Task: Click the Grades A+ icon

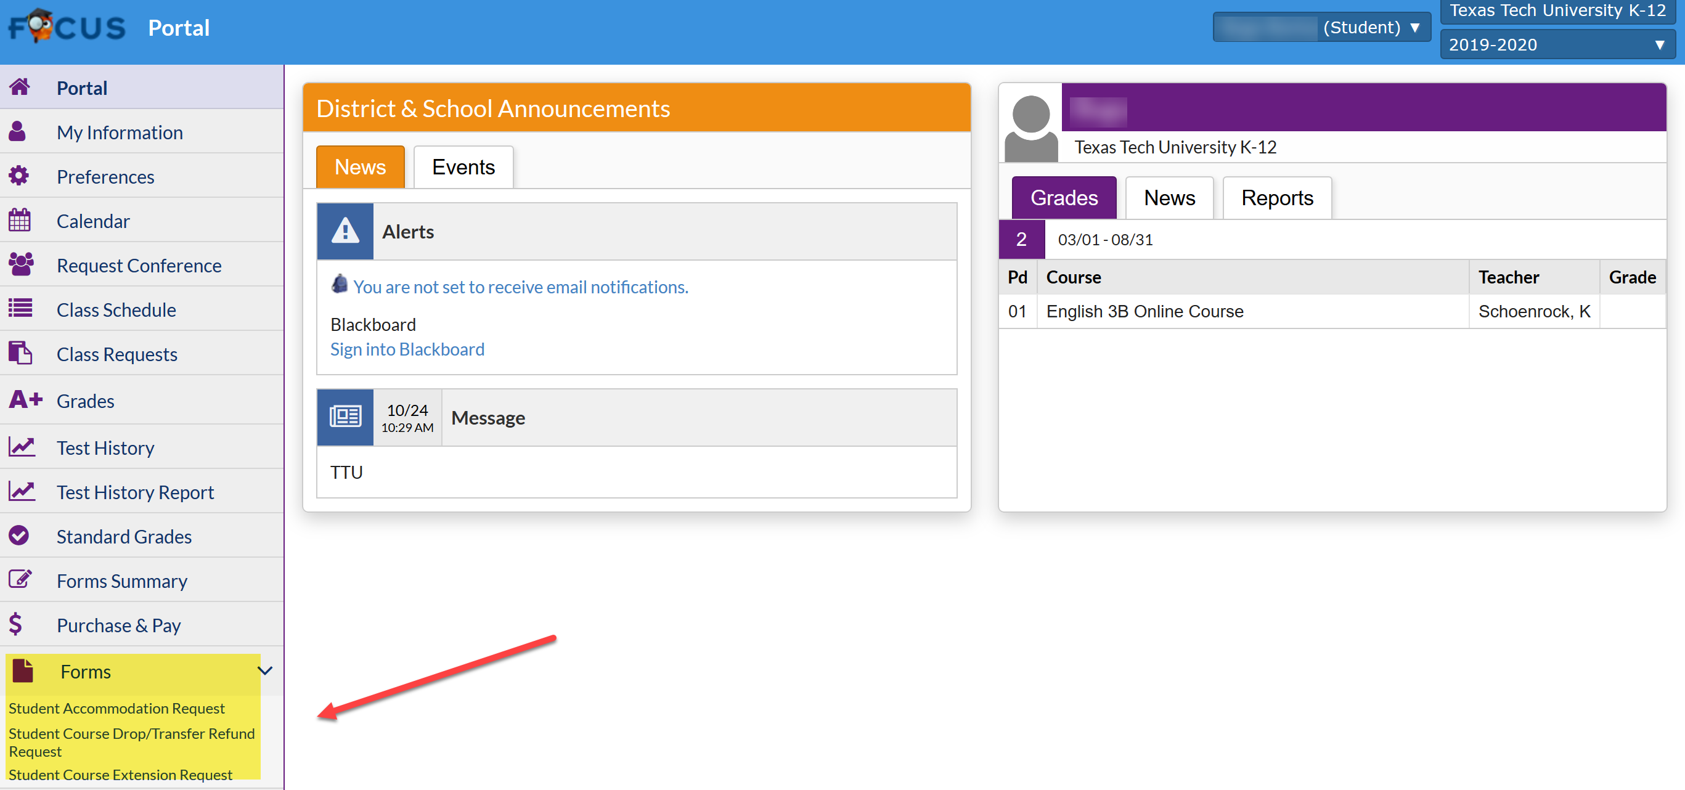Action: pyautogui.click(x=25, y=399)
